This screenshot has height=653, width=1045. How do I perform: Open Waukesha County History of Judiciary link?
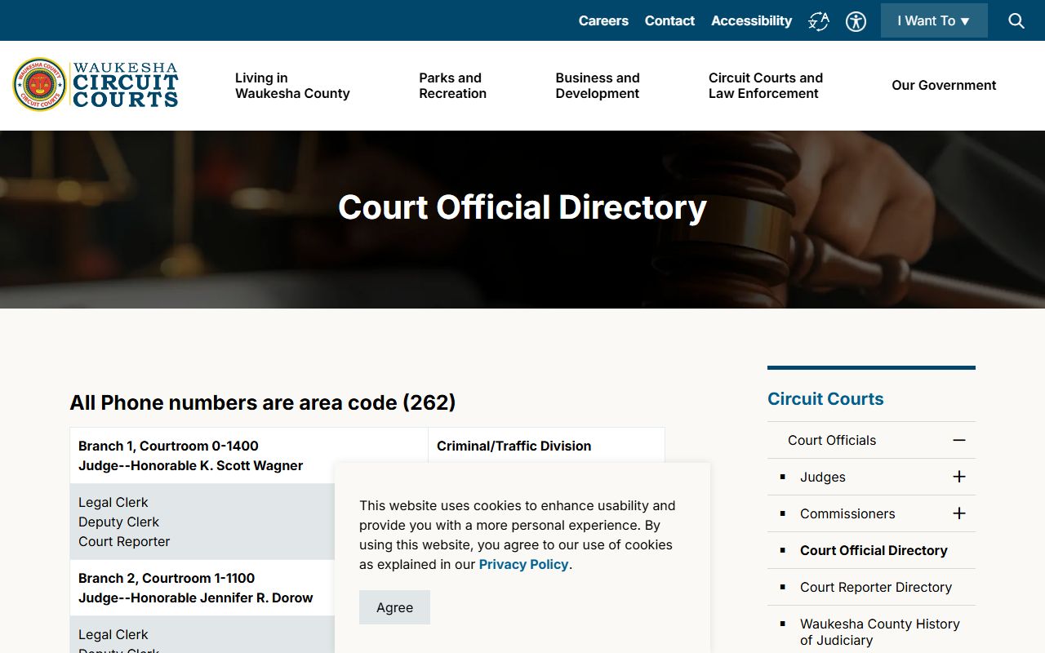coord(879,632)
